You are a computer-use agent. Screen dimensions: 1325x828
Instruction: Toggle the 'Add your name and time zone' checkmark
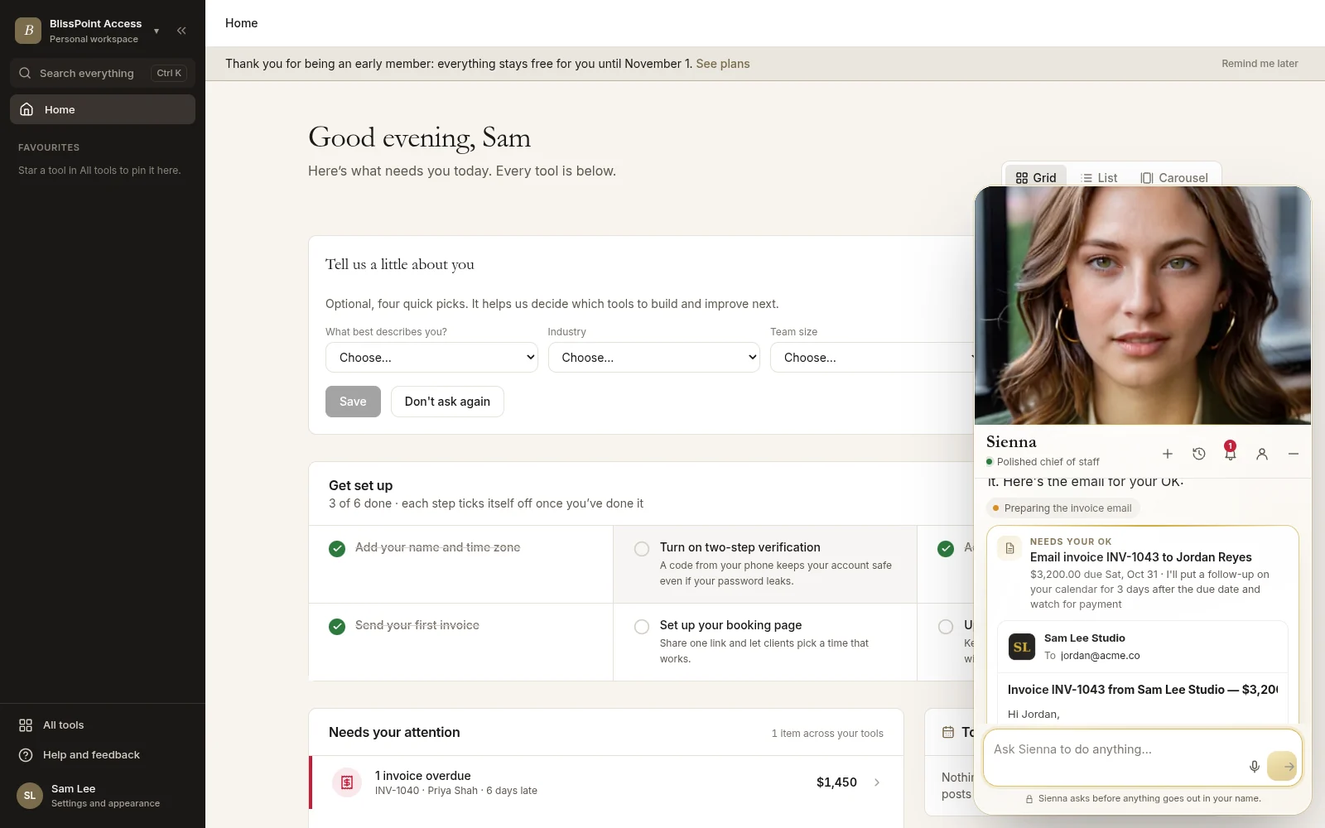tap(337, 549)
